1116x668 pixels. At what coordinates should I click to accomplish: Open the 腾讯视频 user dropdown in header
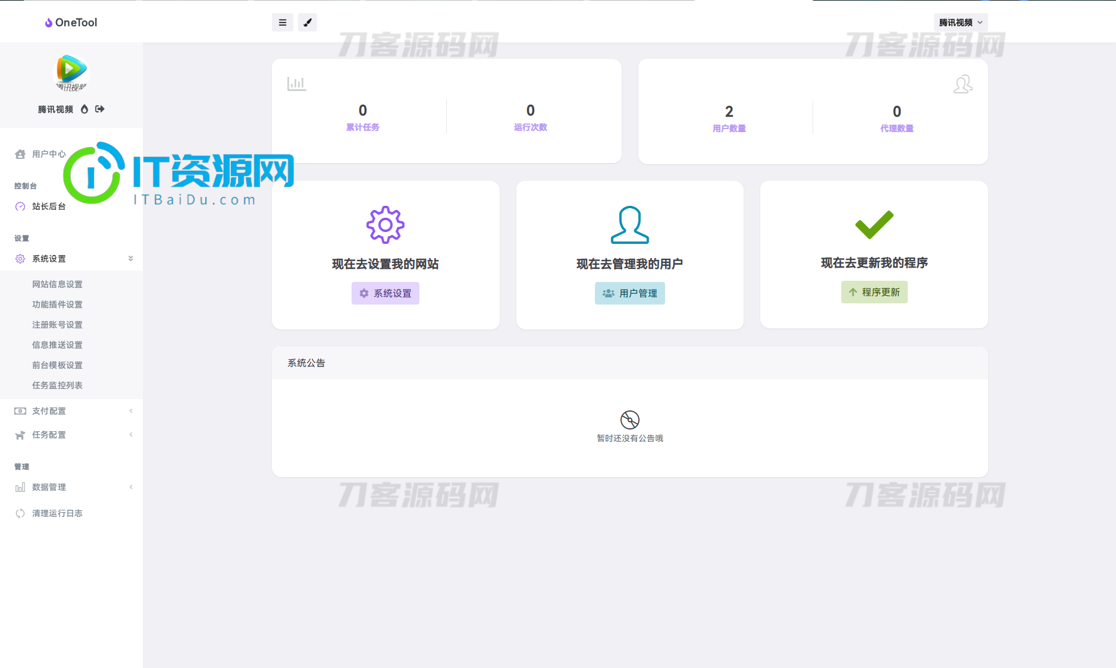point(961,23)
